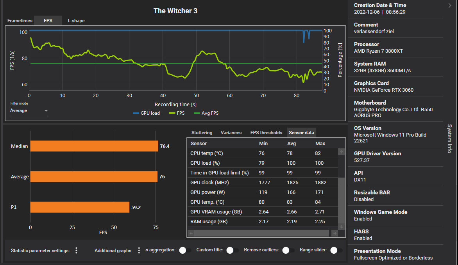Viewport: 458px width, 265px height.
Task: Enable the Range slider switch
Action: (x=336, y=251)
